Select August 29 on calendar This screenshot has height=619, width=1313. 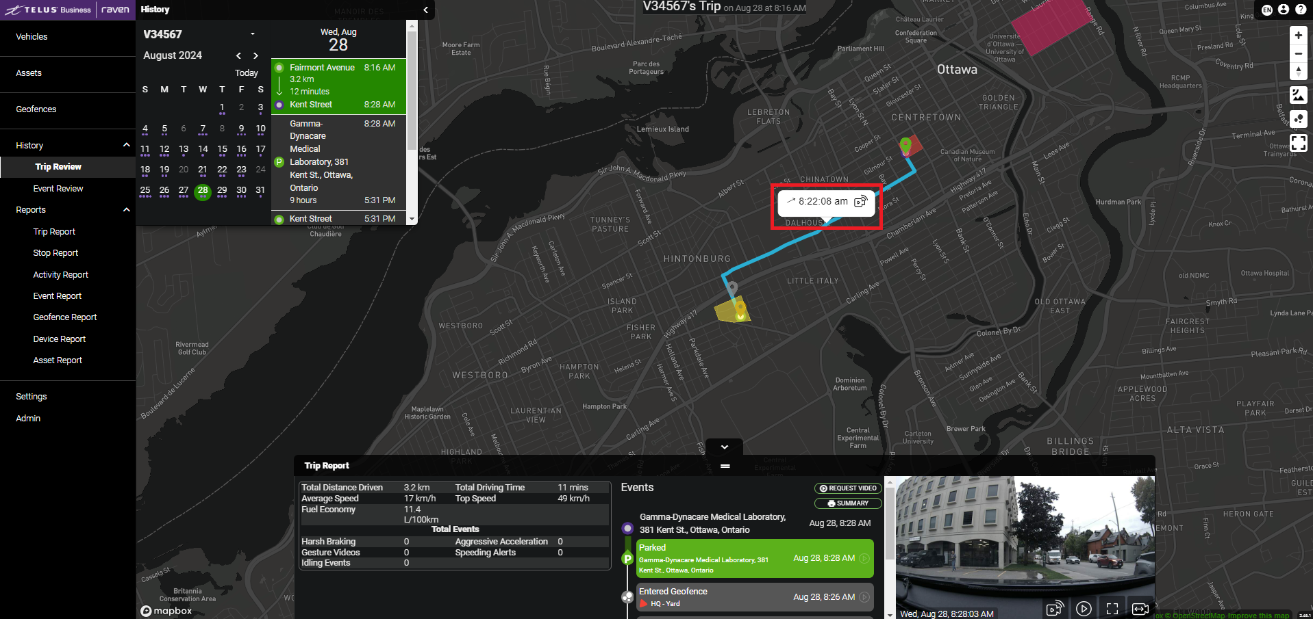point(222,191)
